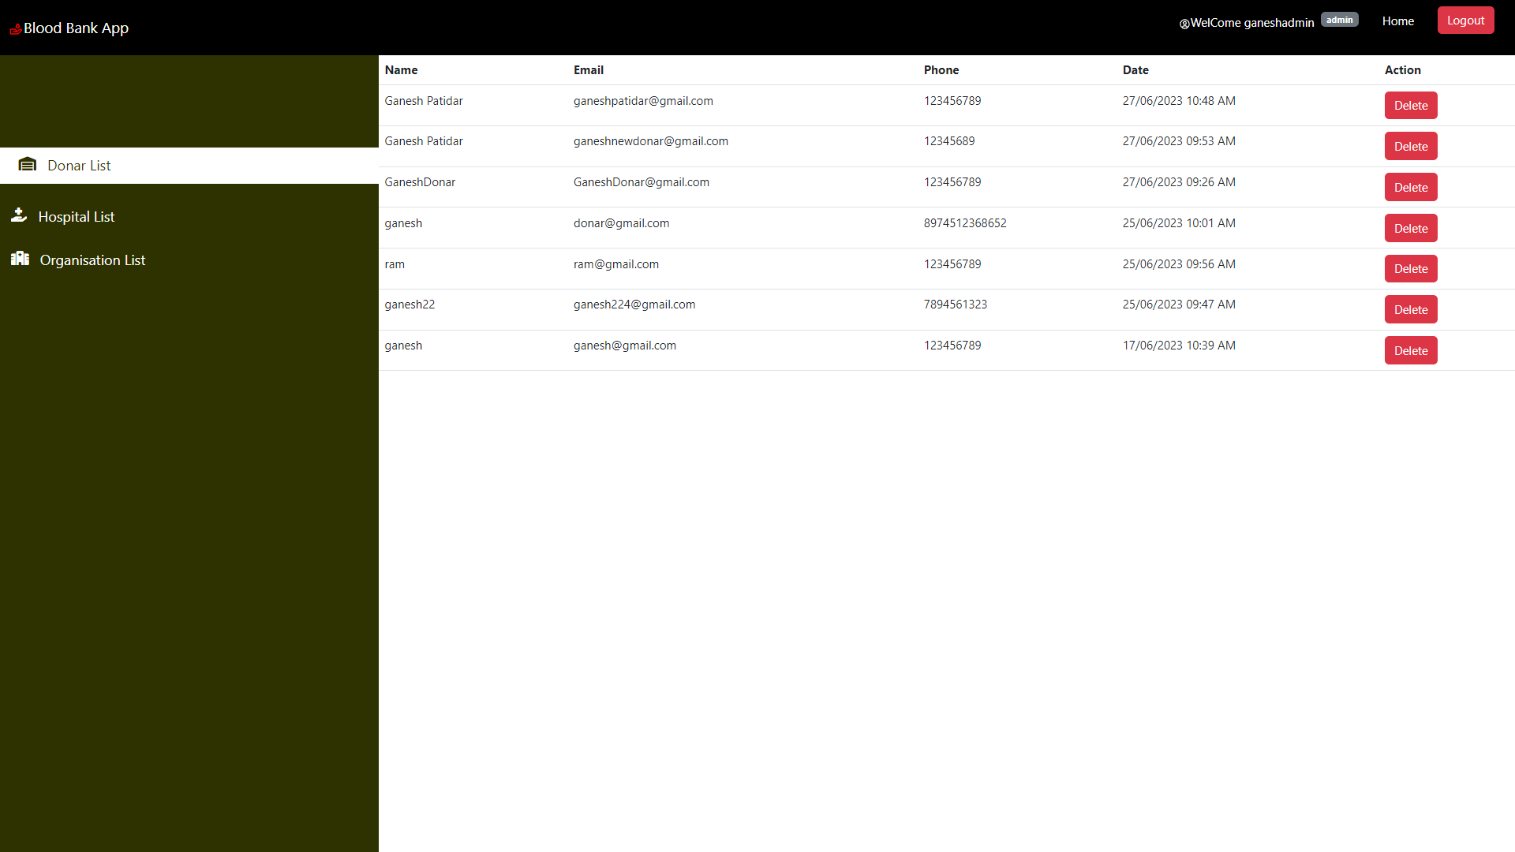Delete donor named ram

point(1411,268)
